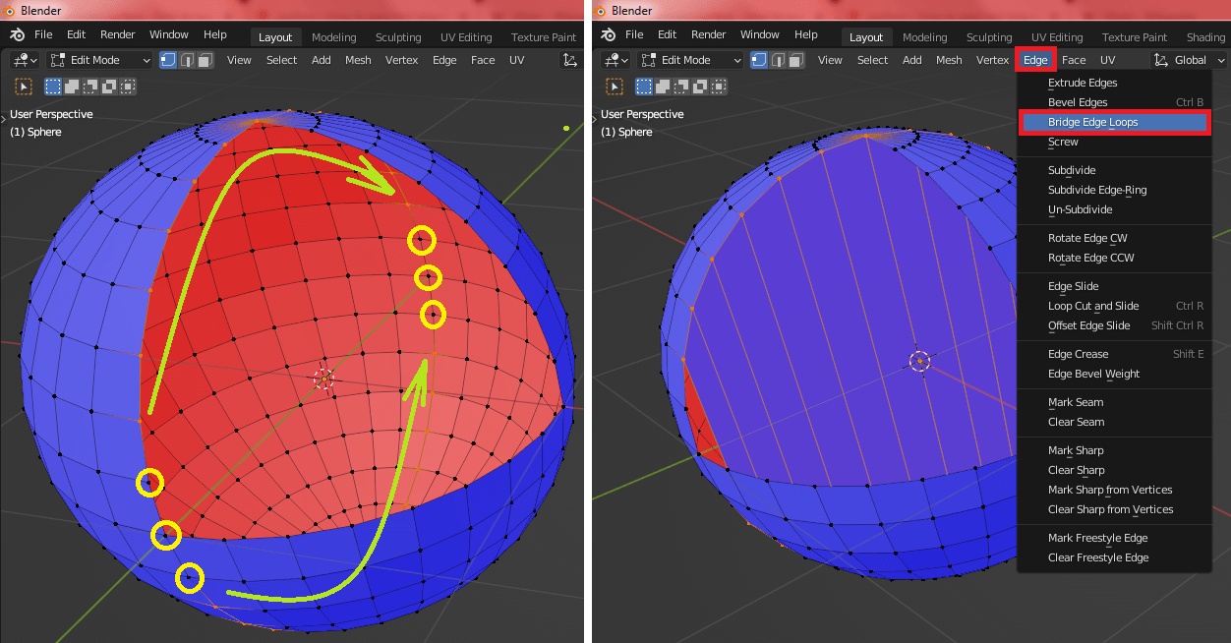Select Vertex select mode icon
1231x643 pixels.
(167, 60)
